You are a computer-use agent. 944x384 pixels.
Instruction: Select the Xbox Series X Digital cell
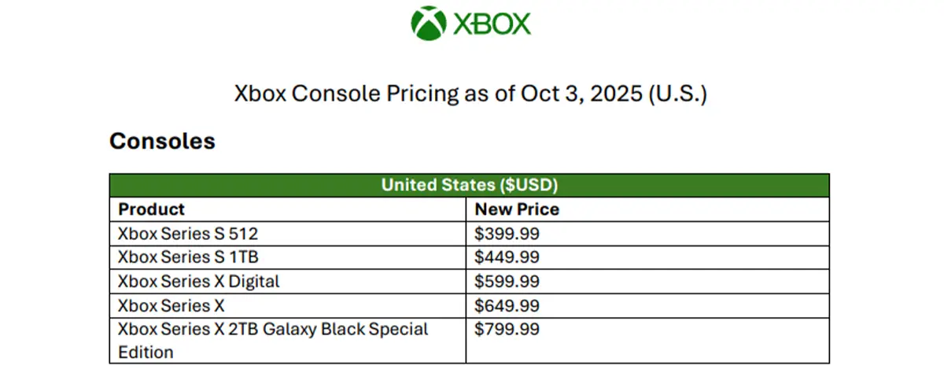point(287,282)
